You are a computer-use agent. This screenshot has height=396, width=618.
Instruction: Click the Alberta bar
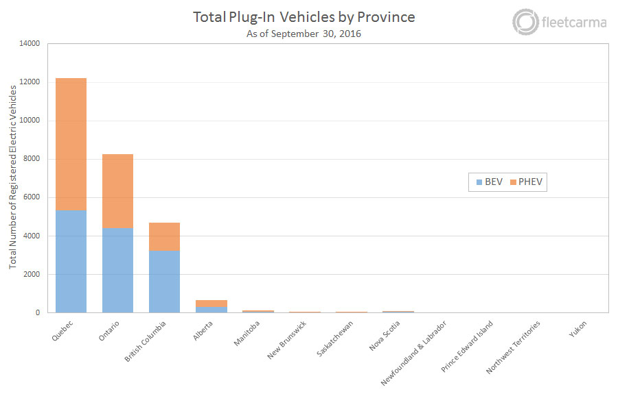pyautogui.click(x=211, y=306)
